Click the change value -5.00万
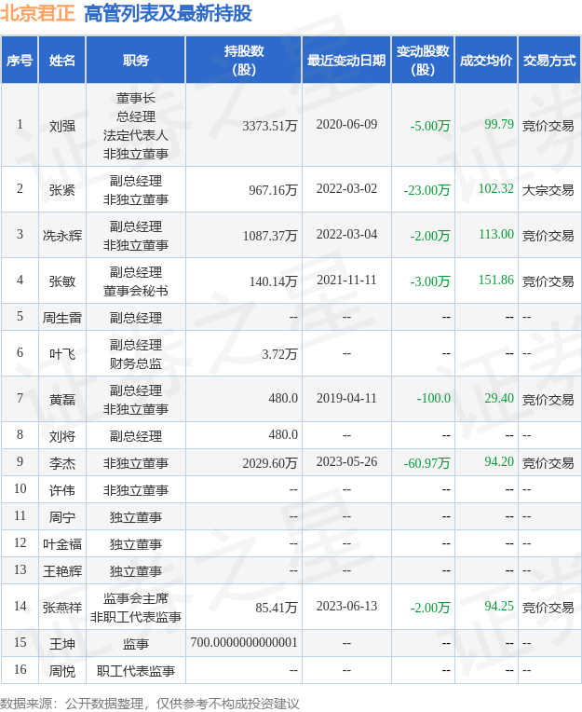Screen dimensions: 582x712 (x=429, y=126)
